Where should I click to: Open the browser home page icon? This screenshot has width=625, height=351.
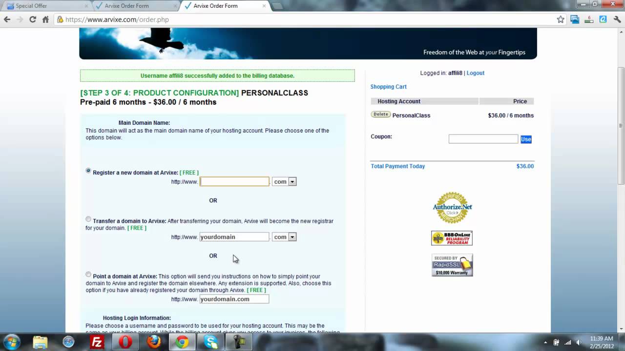coord(45,19)
